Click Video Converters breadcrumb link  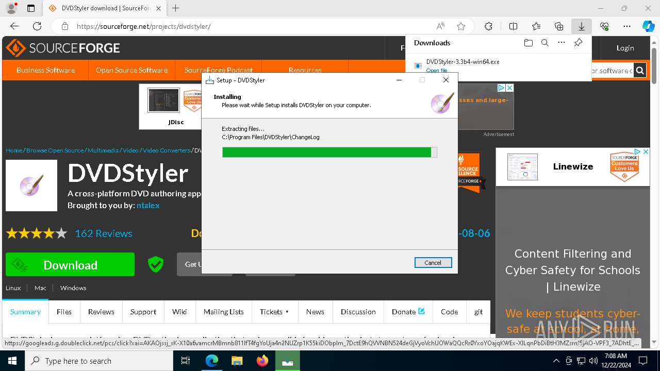coord(167,150)
